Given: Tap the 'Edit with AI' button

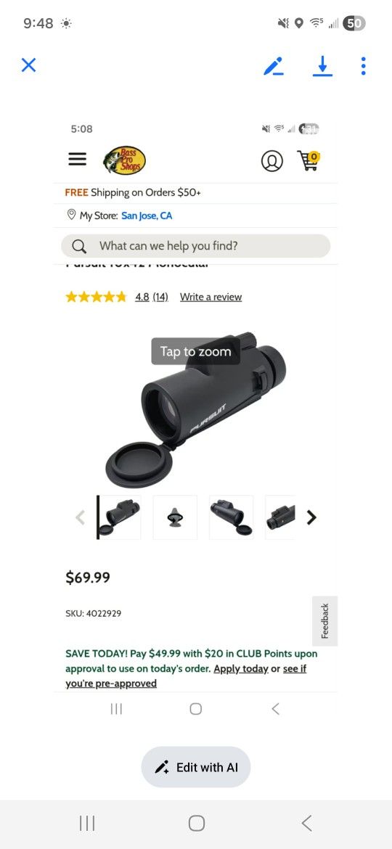Looking at the screenshot, I should (x=196, y=767).
